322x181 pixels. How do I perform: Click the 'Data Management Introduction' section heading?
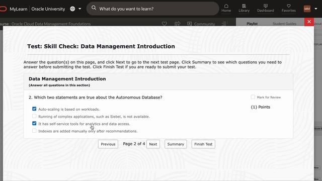click(67, 79)
